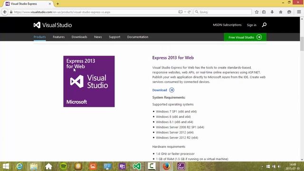Screen dimensions: 304x171
Task: Bookmark this page with star icon
Action: tap(256, 12)
